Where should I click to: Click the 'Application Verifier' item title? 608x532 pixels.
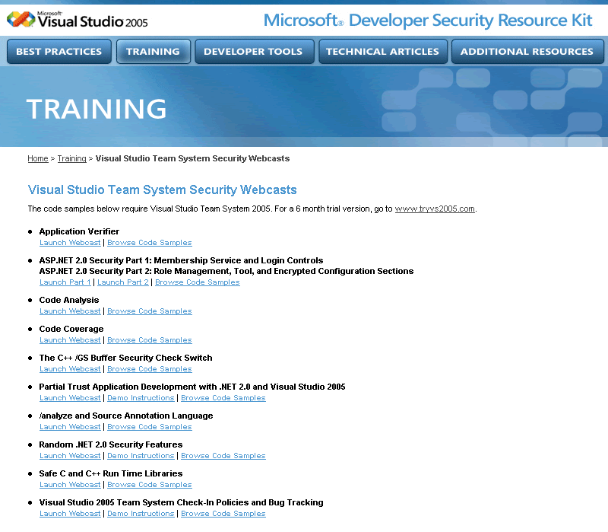(79, 231)
